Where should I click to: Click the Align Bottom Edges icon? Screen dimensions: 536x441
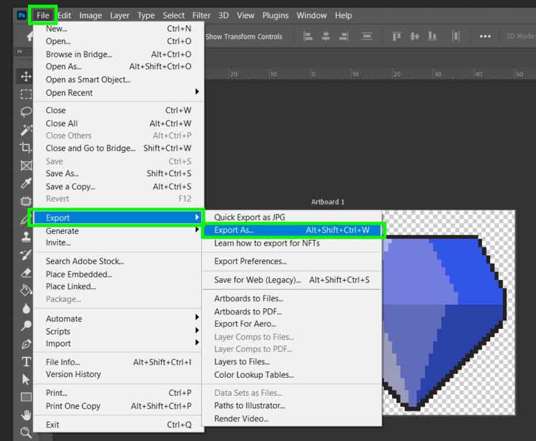(432, 36)
